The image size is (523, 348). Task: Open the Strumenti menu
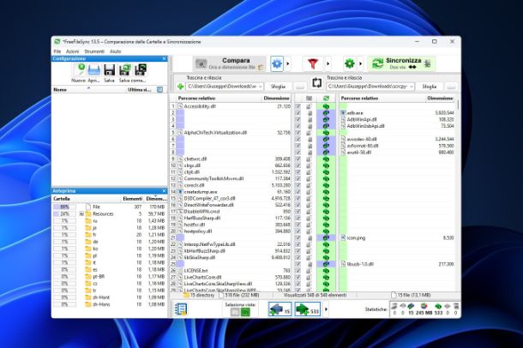(x=94, y=51)
